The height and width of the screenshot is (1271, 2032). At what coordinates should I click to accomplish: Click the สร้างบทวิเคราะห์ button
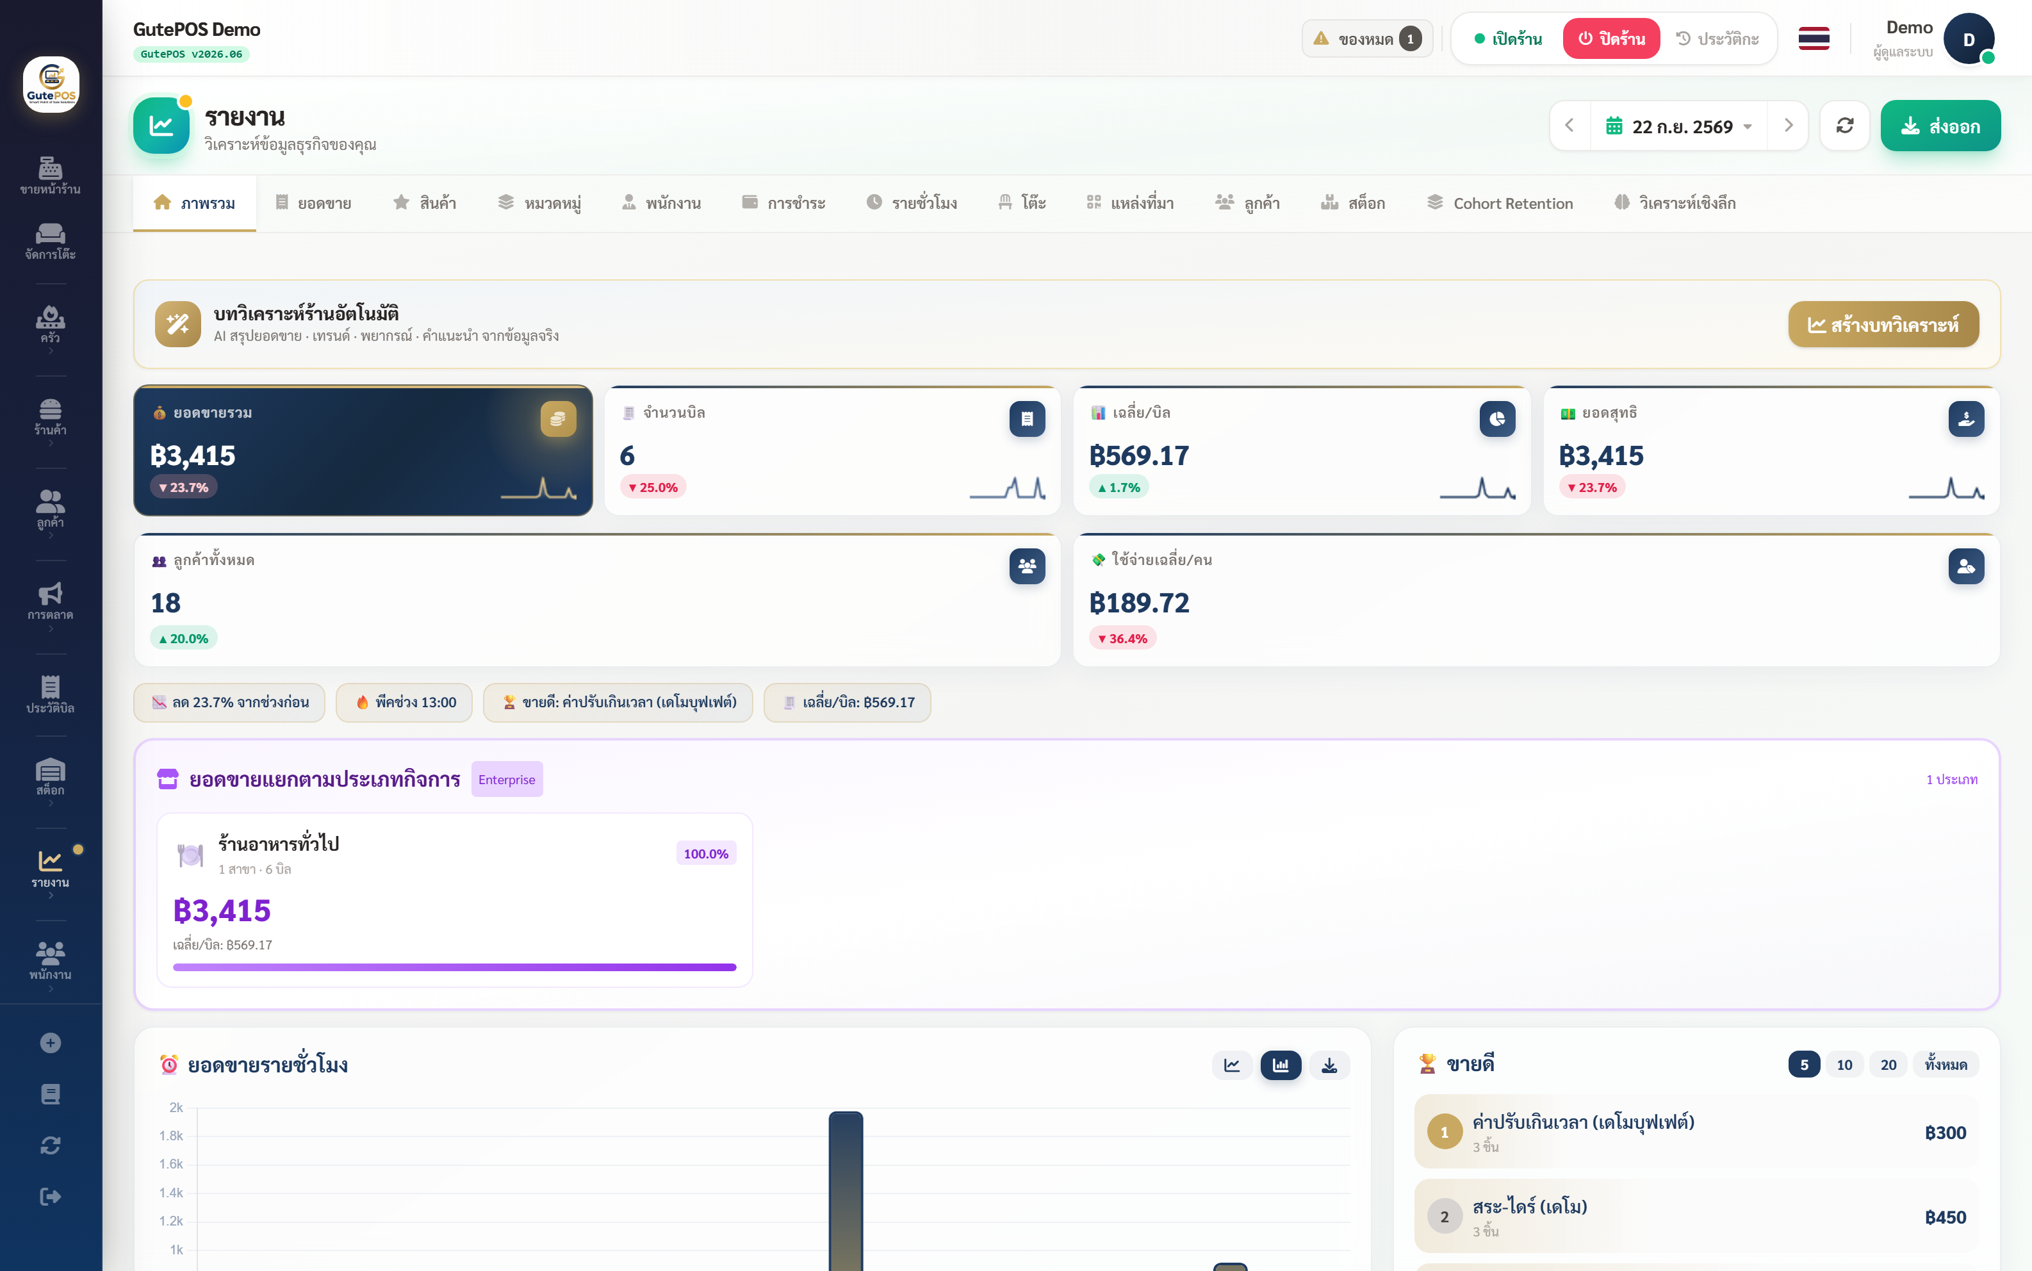click(1883, 324)
